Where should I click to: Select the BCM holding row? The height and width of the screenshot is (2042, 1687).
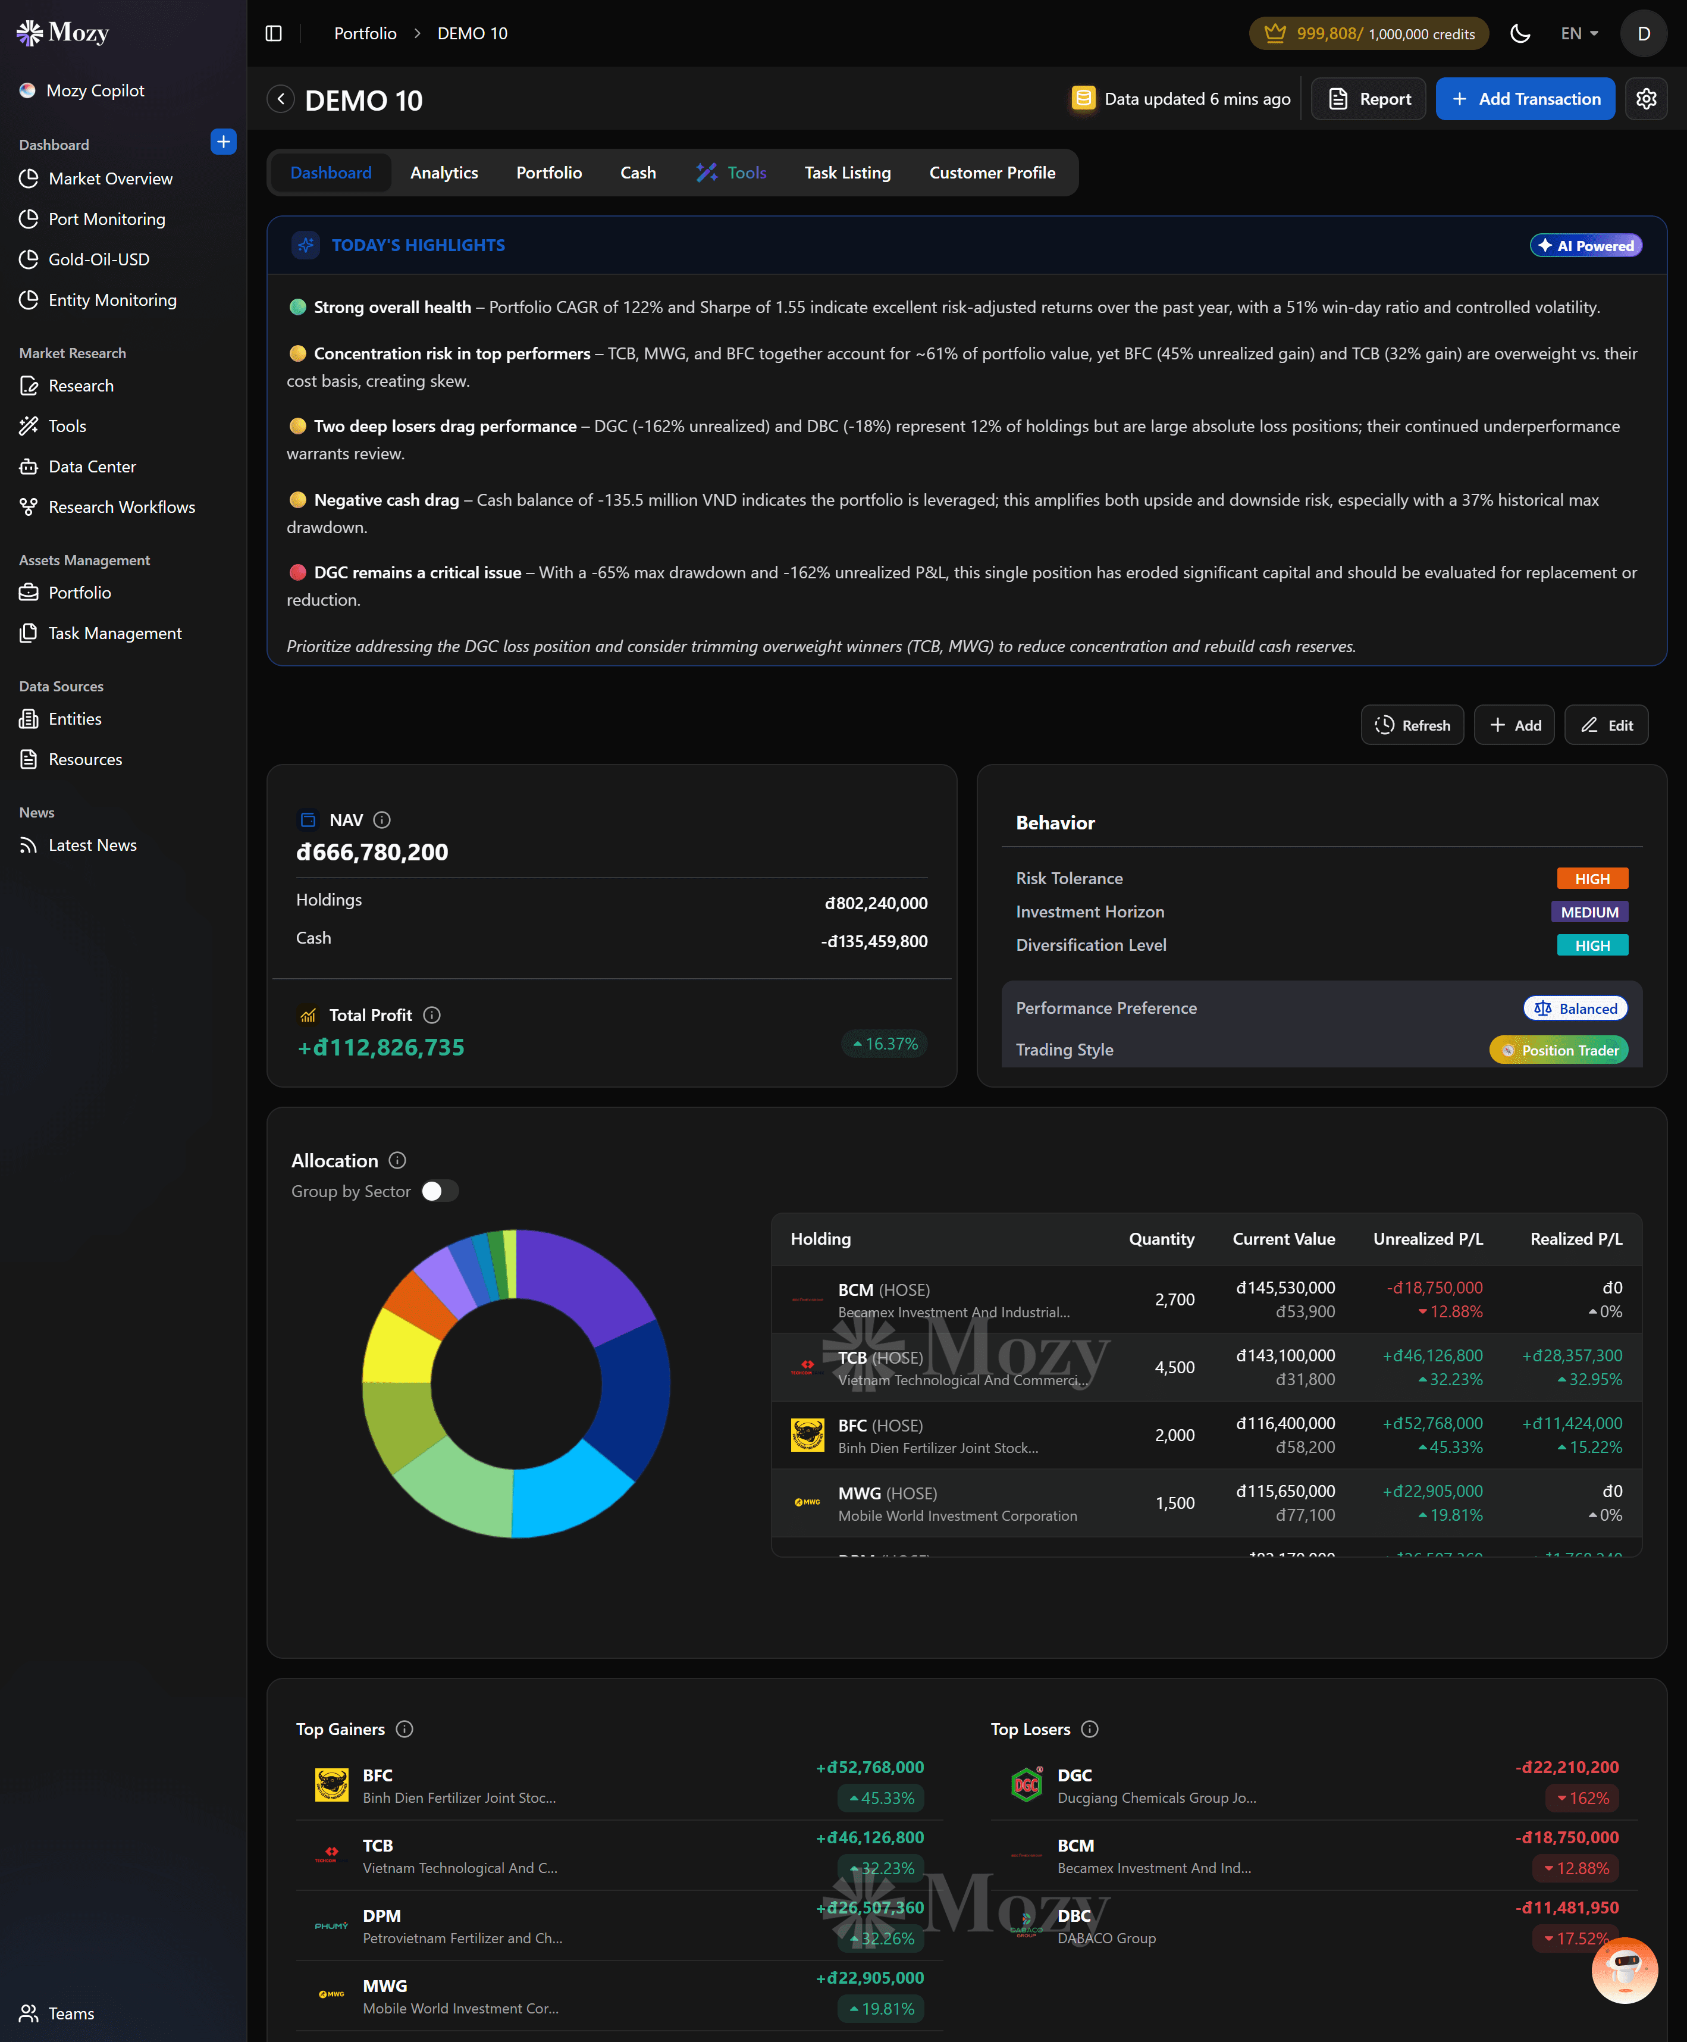pyautogui.click(x=1206, y=1299)
